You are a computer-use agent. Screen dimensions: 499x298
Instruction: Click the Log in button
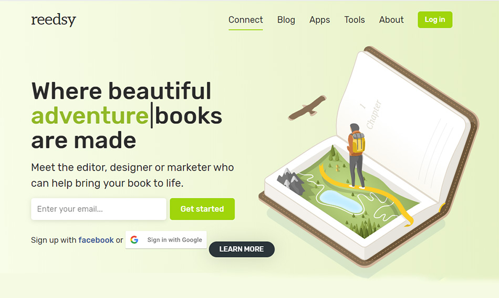(435, 20)
